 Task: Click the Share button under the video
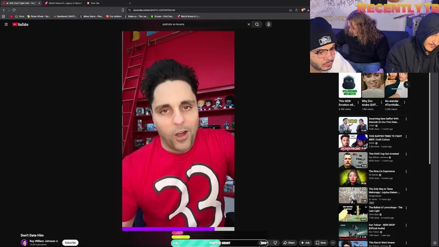click(289, 243)
